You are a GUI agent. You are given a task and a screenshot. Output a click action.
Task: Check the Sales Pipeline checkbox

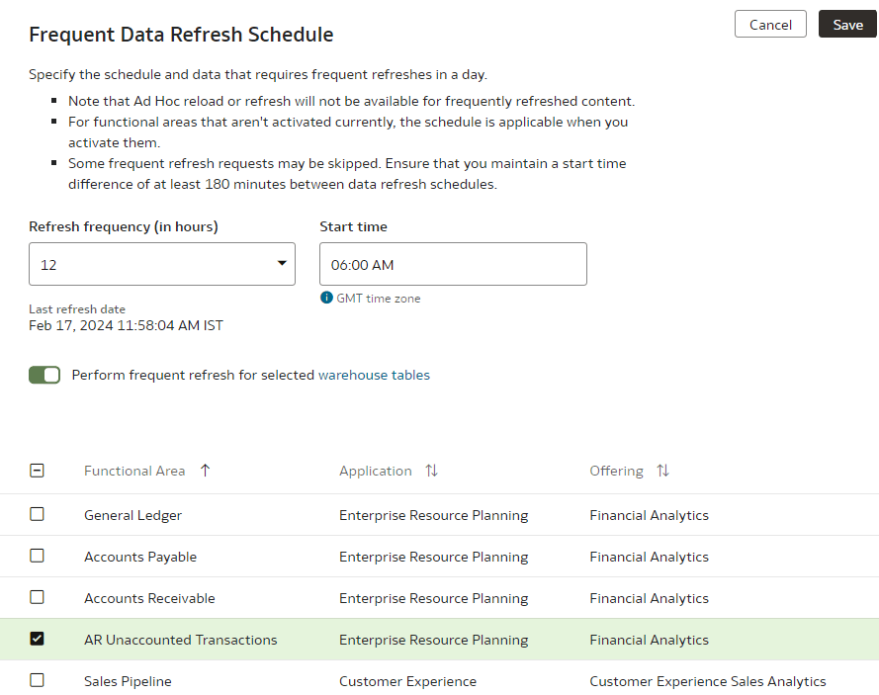click(37, 680)
